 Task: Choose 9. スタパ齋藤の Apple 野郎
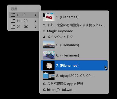pos(74,84)
